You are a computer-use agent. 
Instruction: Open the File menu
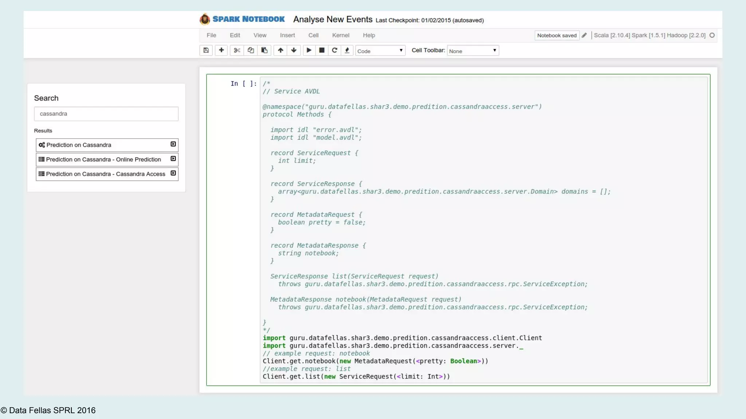[x=211, y=35]
